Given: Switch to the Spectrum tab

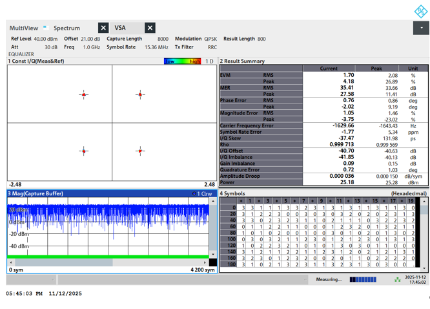Looking at the screenshot, I should point(67,28).
